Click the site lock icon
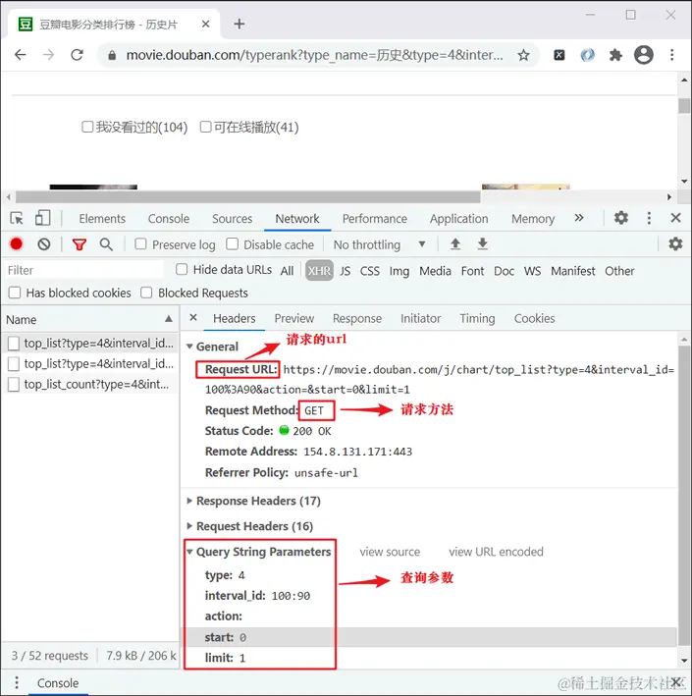This screenshot has height=696, width=692. pos(112,55)
